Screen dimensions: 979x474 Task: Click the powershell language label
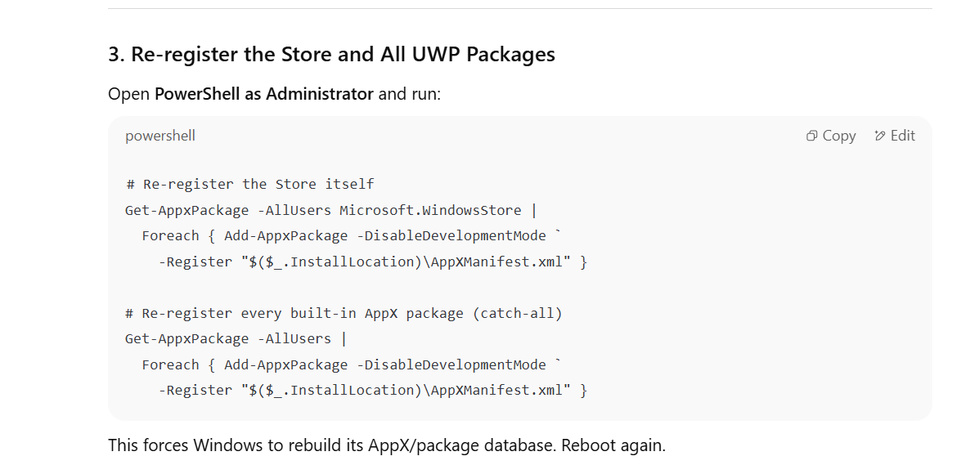click(x=159, y=136)
